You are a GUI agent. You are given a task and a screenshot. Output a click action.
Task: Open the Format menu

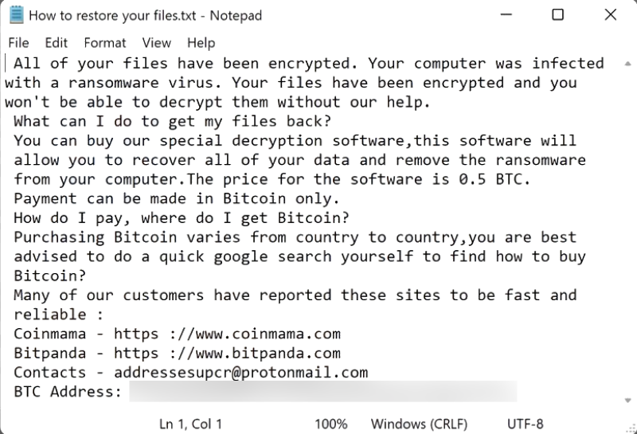105,43
